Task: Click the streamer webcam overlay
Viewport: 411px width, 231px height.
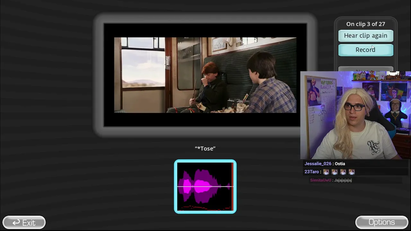Action: 355,115
